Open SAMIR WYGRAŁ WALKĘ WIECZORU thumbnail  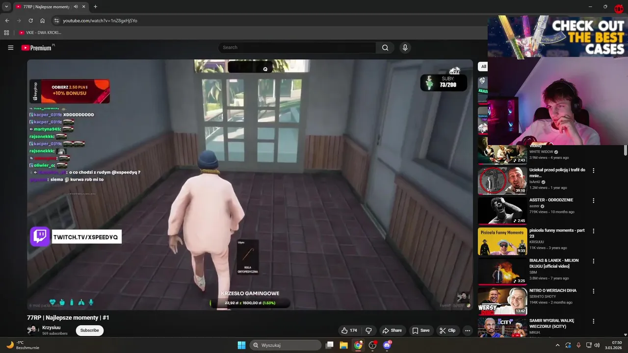(x=502, y=328)
